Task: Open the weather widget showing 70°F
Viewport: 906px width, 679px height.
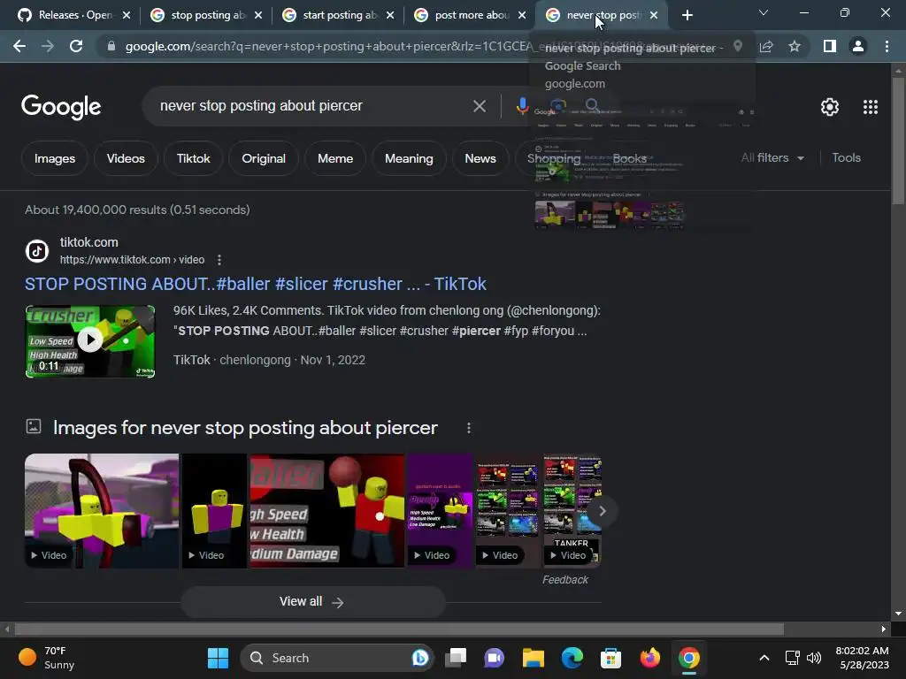Action: (x=48, y=658)
